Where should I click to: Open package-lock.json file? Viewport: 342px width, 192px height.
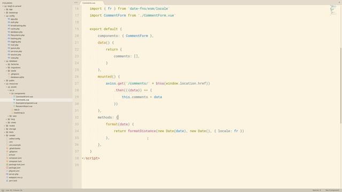(x=17, y=165)
